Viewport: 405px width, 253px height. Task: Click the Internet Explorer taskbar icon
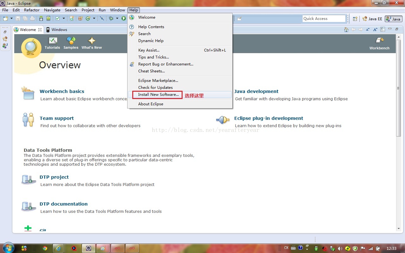pos(58,248)
